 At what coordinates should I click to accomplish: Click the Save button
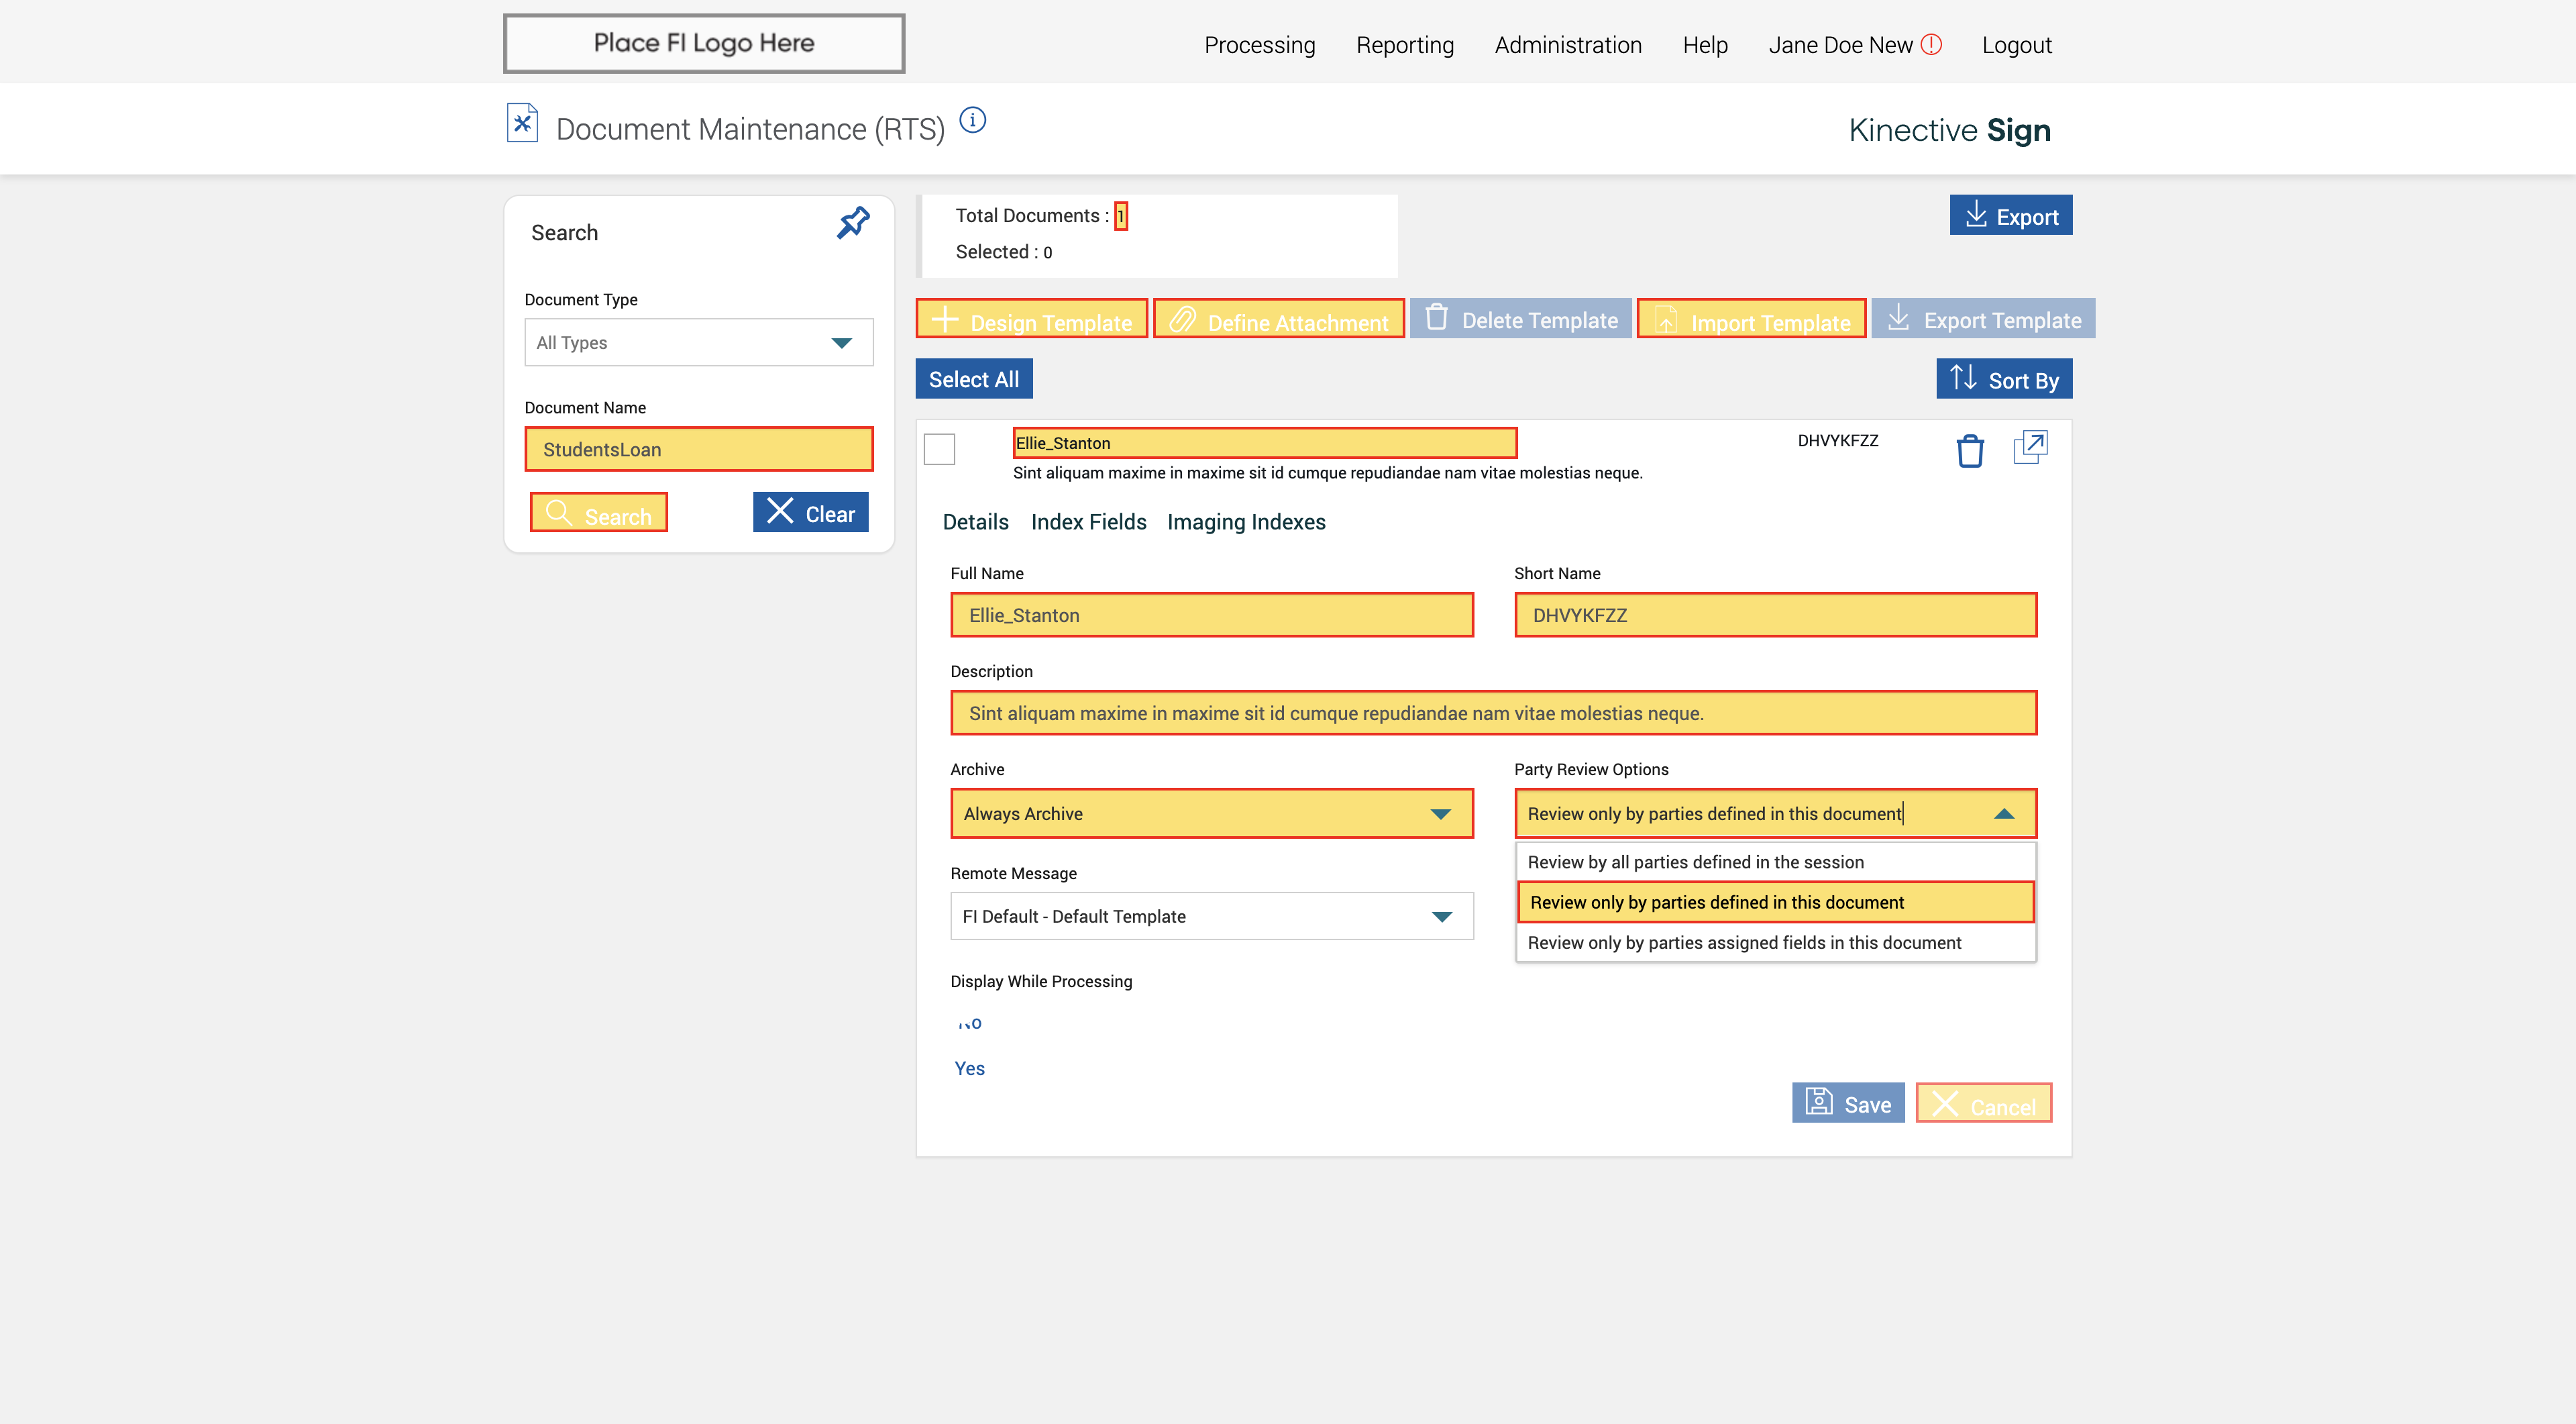(1847, 1104)
